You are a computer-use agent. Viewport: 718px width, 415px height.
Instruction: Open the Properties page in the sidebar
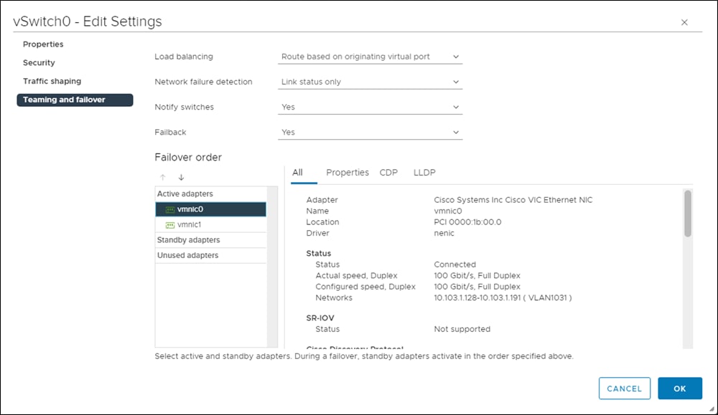pos(43,44)
